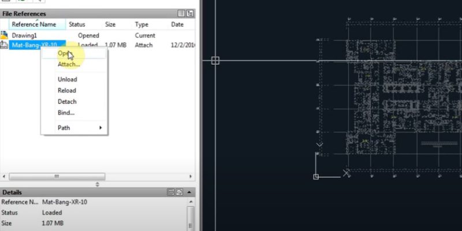Click the Preview icon in Details header
The width and height of the screenshot is (462, 231).
coord(180,192)
